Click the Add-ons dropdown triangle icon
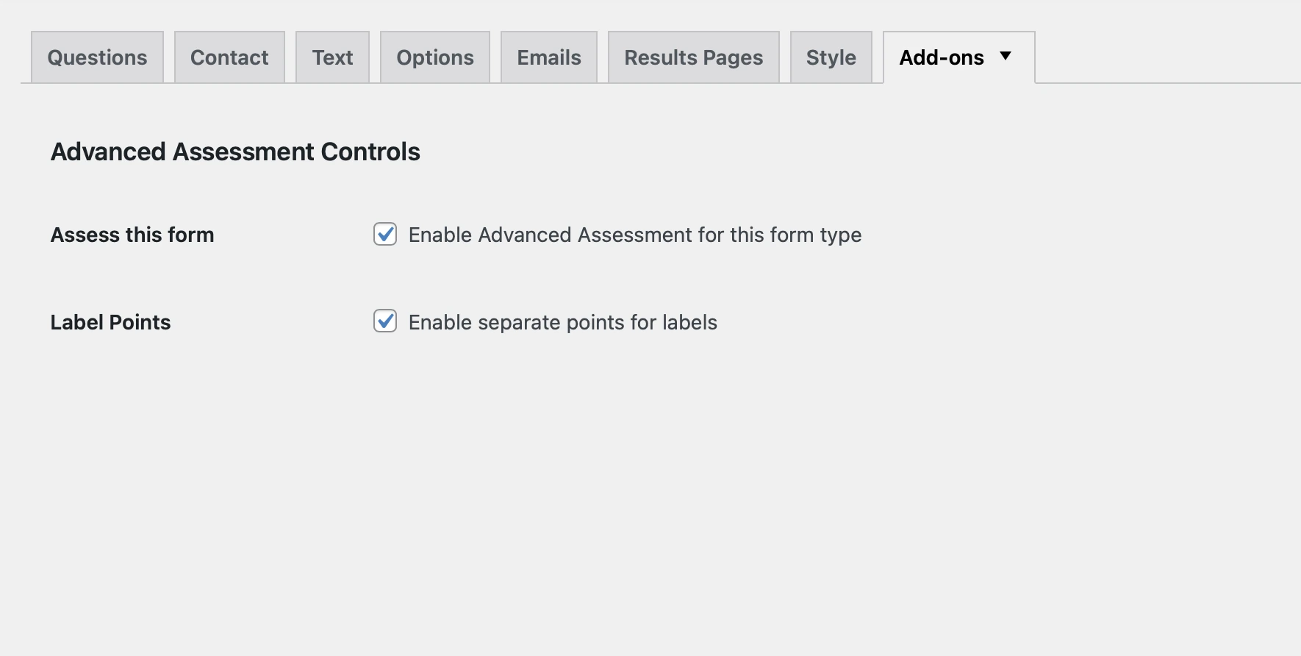 tap(1006, 56)
